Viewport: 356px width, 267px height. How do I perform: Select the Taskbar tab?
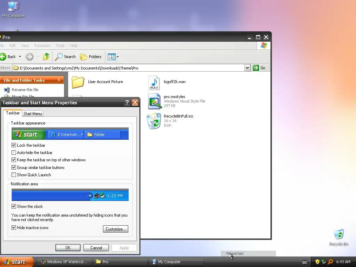(x=13, y=113)
